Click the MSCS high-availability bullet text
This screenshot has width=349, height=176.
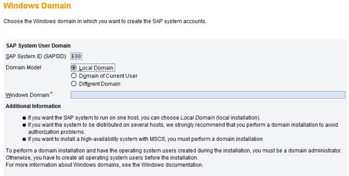(145, 139)
